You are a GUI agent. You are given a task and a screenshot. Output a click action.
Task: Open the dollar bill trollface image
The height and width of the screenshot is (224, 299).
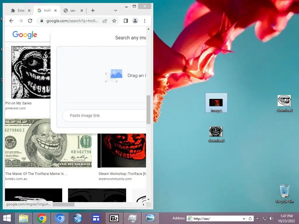48,143
